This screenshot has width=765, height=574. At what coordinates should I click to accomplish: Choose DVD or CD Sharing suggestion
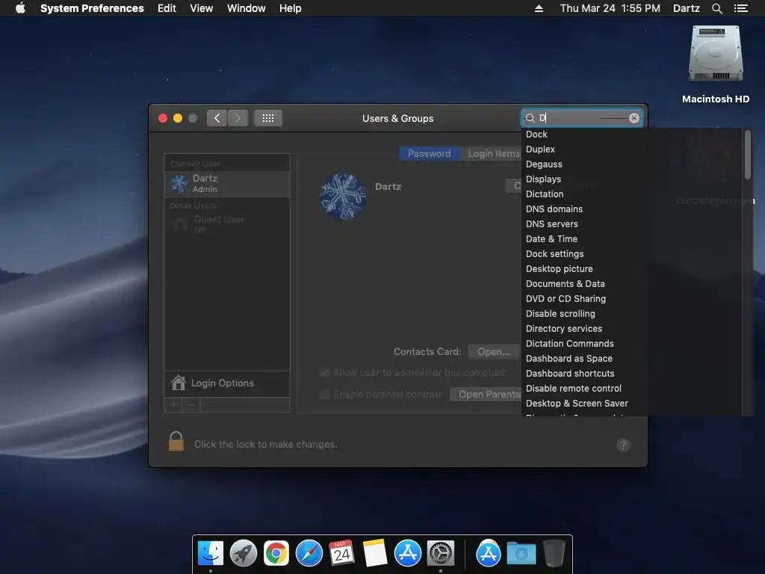(566, 299)
